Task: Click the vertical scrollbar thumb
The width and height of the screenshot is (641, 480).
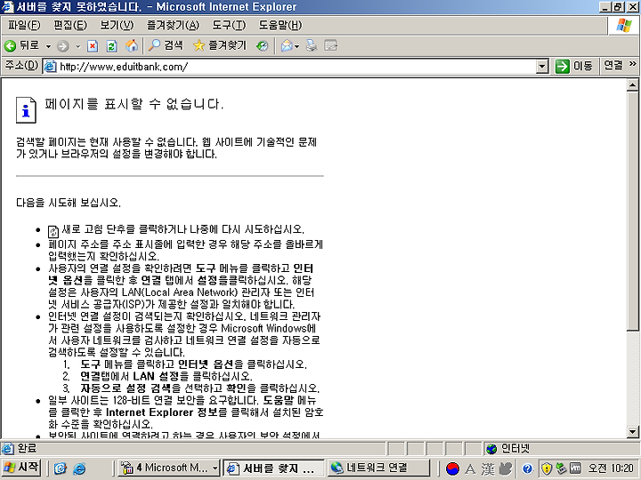Action: pos(632,211)
